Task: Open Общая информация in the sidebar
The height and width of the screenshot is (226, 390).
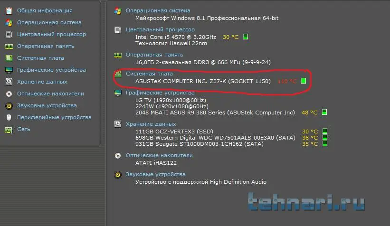Action: 45,10
